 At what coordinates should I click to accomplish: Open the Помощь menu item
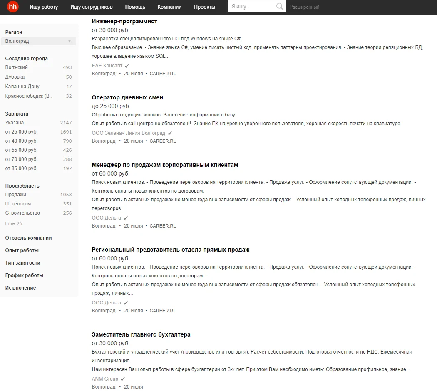pyautogui.click(x=135, y=7)
